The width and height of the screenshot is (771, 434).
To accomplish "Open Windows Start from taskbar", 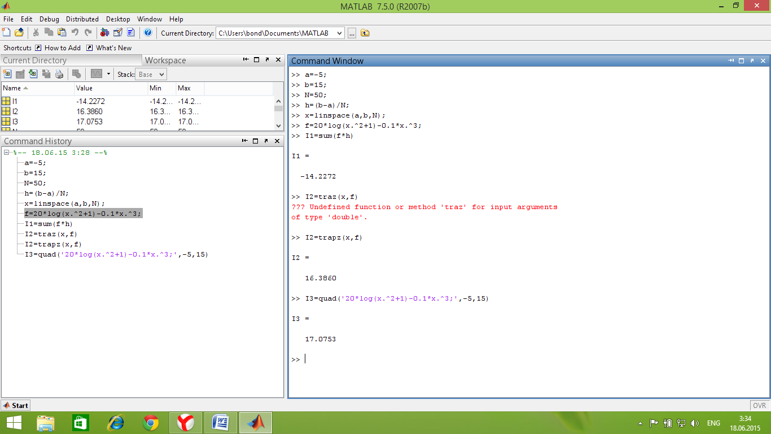I will point(14,423).
